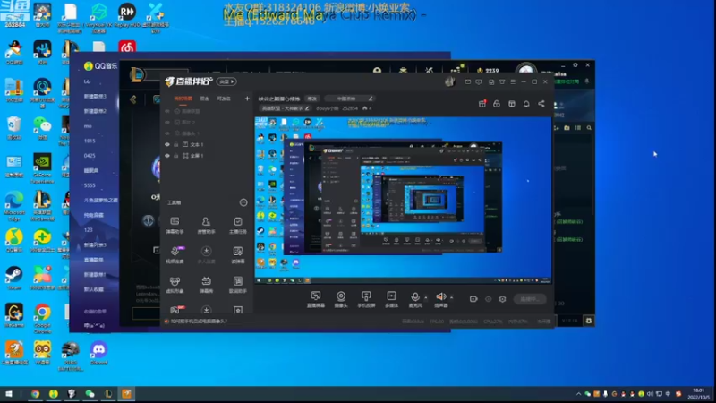The height and width of the screenshot is (403, 716).
Task: Show the hidden first source layer
Action: [167, 111]
